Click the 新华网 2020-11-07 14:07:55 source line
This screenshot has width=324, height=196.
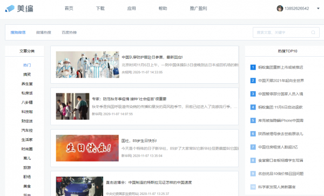tap(112, 114)
